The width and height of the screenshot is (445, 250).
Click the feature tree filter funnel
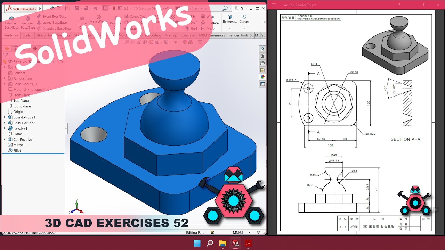5,55
